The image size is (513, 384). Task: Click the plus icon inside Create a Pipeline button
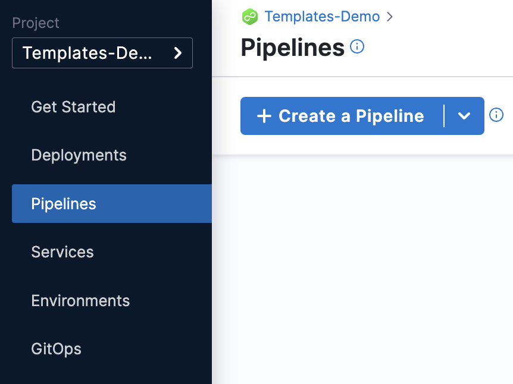(x=264, y=115)
